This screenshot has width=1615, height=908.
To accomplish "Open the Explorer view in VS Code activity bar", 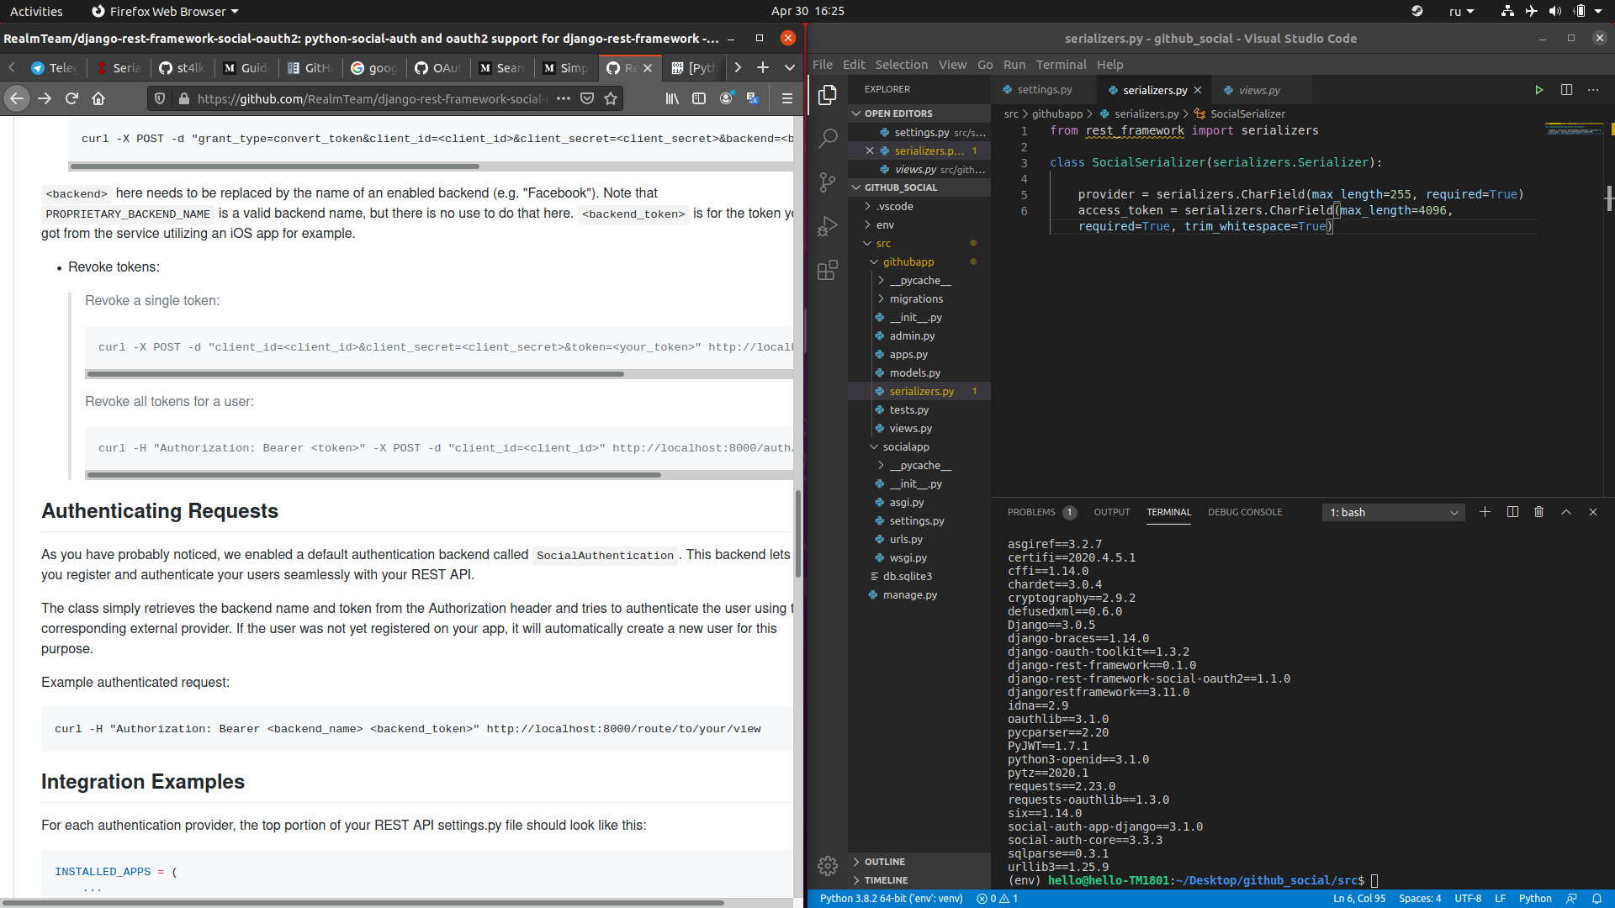I will pos(828,95).
